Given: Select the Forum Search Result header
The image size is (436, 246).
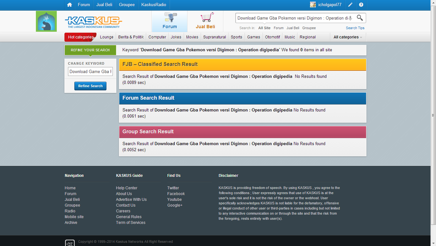Looking at the screenshot, I should pos(243,98).
